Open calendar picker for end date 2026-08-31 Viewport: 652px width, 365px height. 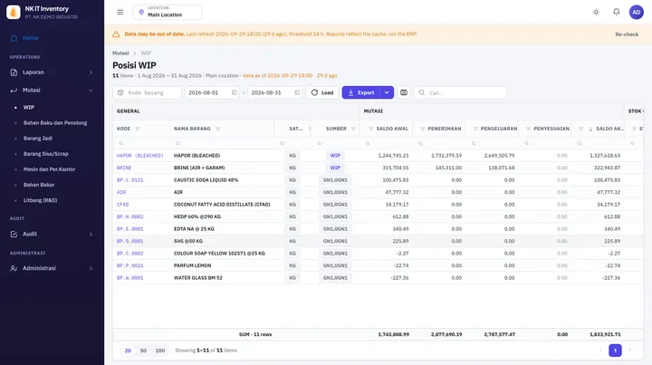297,92
